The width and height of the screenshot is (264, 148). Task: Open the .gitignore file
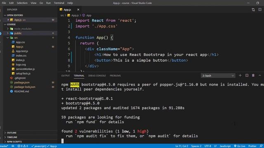click(x=20, y=78)
